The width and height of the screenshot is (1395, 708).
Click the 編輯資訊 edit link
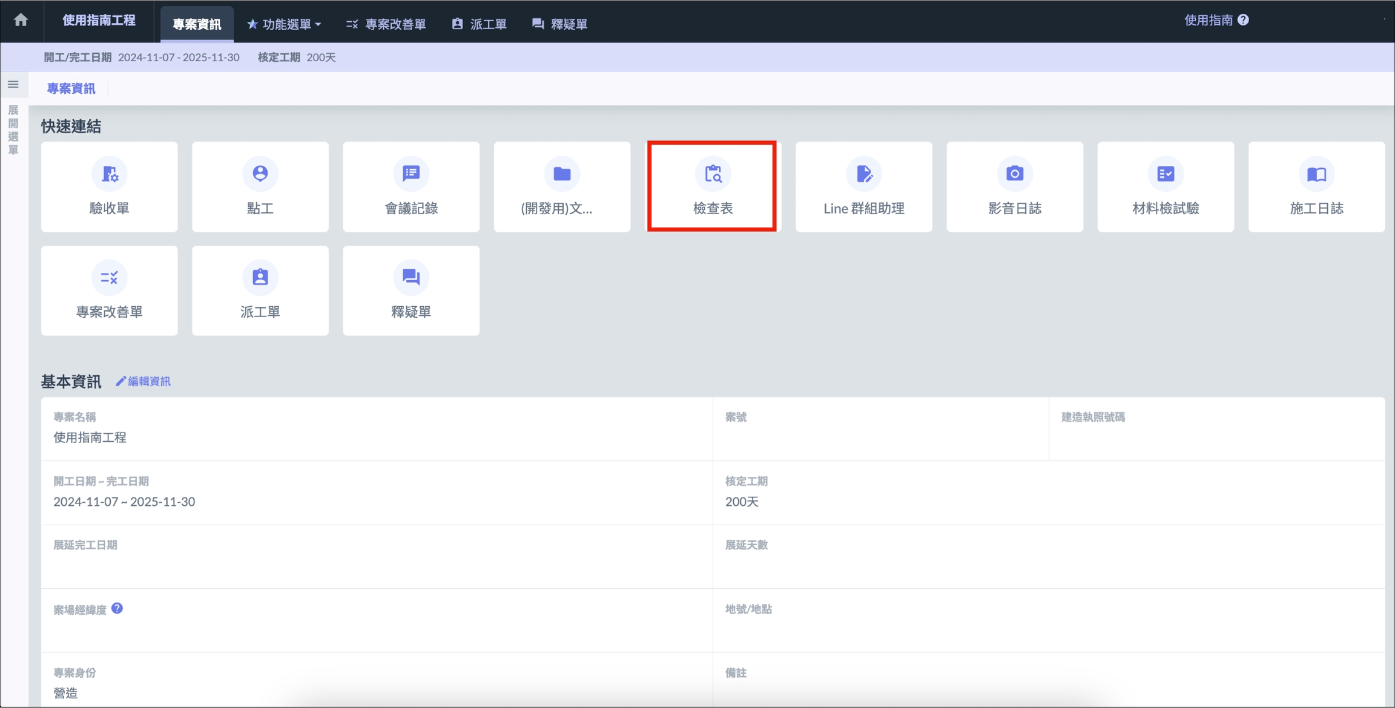pyautogui.click(x=143, y=381)
